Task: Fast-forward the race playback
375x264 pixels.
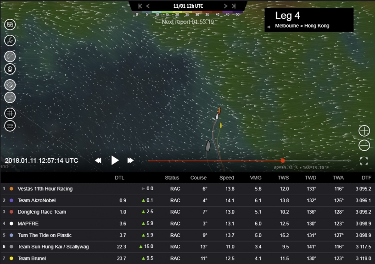Action: click(130, 160)
